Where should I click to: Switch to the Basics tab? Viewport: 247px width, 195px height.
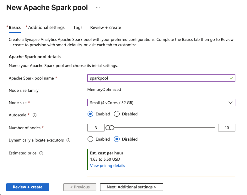point(15,27)
